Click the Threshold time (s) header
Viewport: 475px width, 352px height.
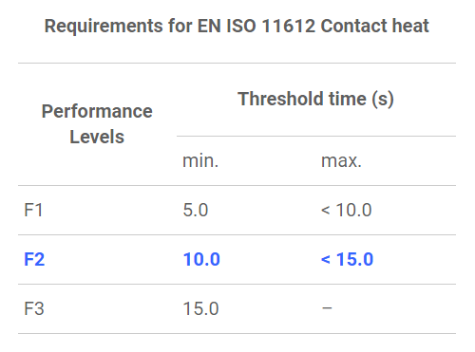[315, 99]
